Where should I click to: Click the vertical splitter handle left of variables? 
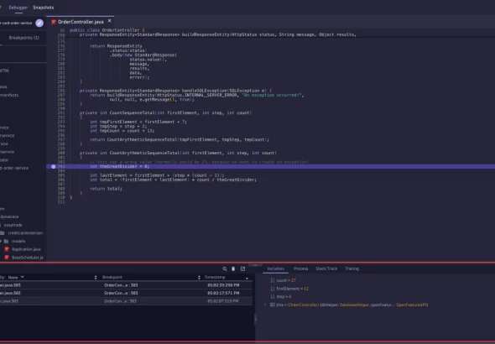[x=255, y=320]
